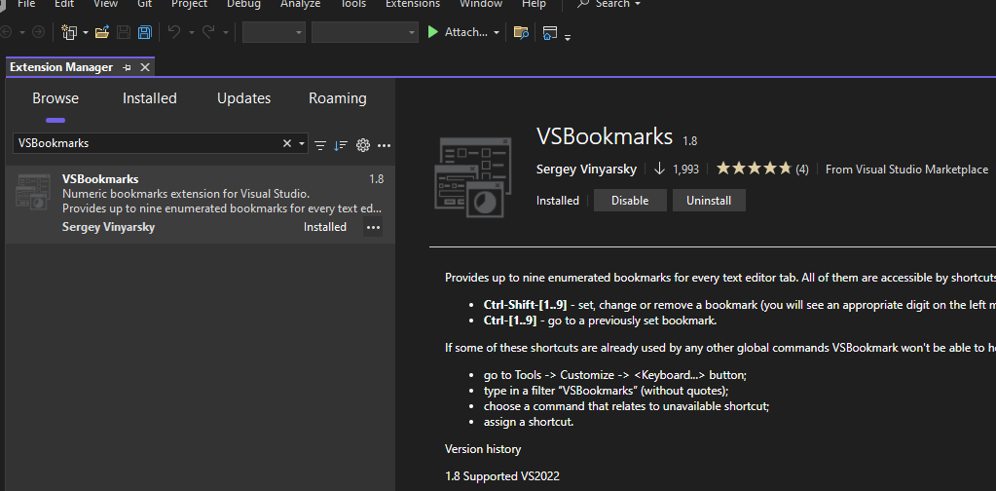Screen dimensions: 996x491
Task: Click the Version history heading
Action: [483, 449]
